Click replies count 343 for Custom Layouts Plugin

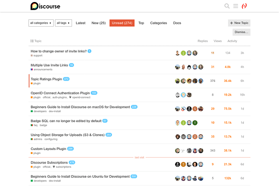pyautogui.click(x=213, y=151)
